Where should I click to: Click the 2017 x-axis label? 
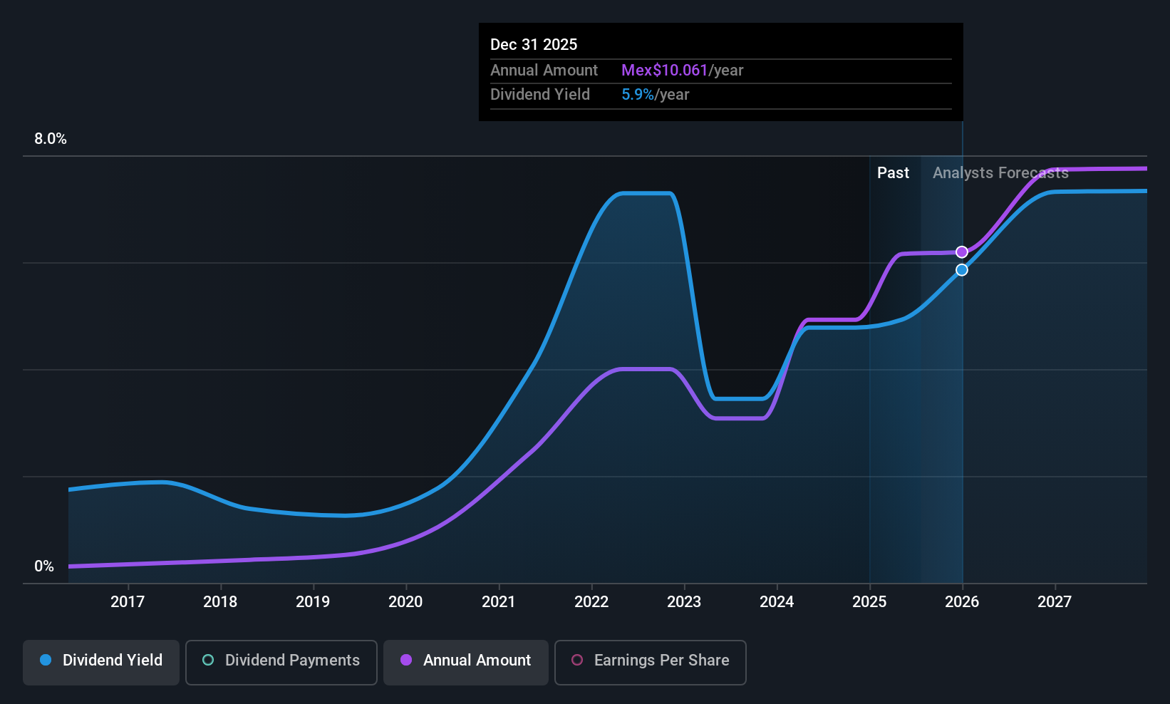(x=128, y=602)
